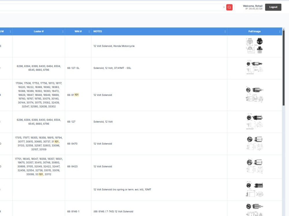Clear the search field with the X
The height and width of the screenshot is (216, 289).
pyautogui.click(x=224, y=7)
